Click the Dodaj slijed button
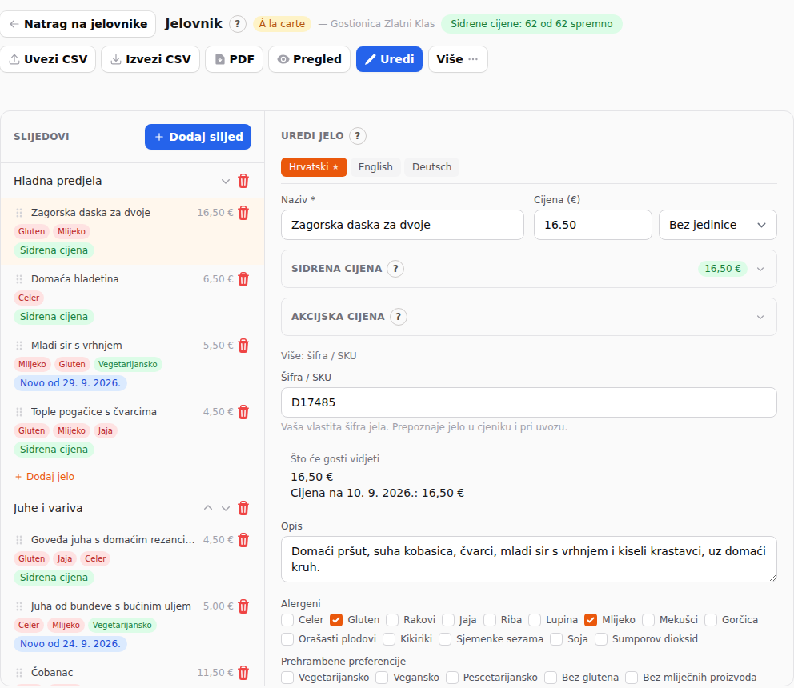Screen dimensions: 794x688 198,137
